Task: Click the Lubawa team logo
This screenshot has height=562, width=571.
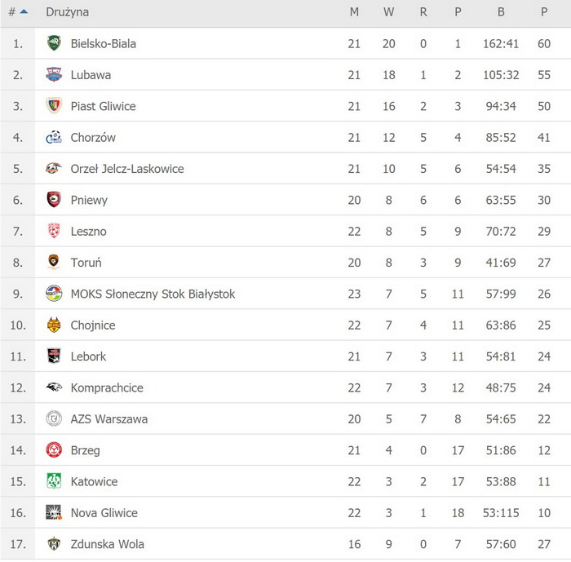Action: (x=54, y=75)
